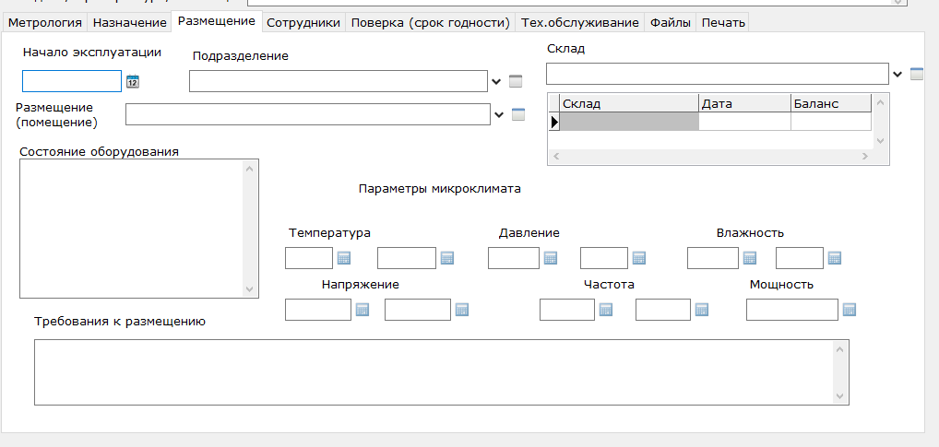Viewport: 939px width, 447px height.
Task: Expand the Склад dropdown arrow
Action: [x=897, y=75]
